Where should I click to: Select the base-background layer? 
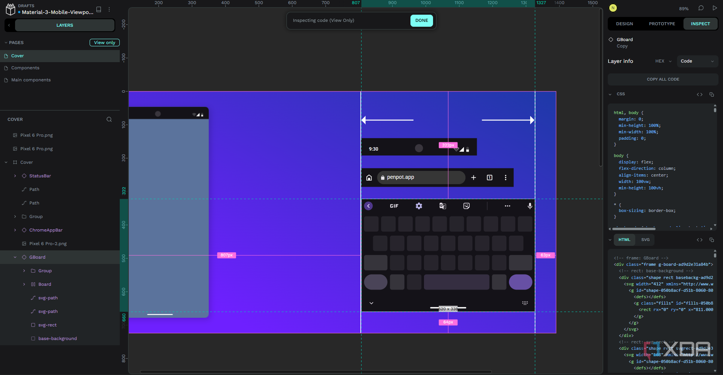click(x=60, y=338)
